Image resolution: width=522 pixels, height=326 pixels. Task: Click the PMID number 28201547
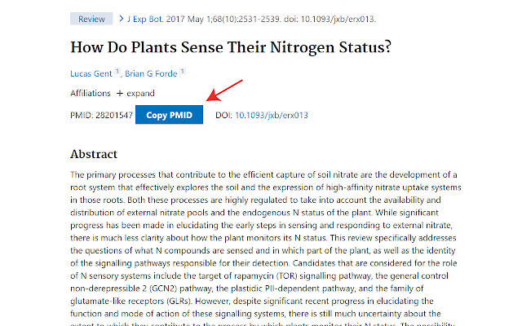113,115
